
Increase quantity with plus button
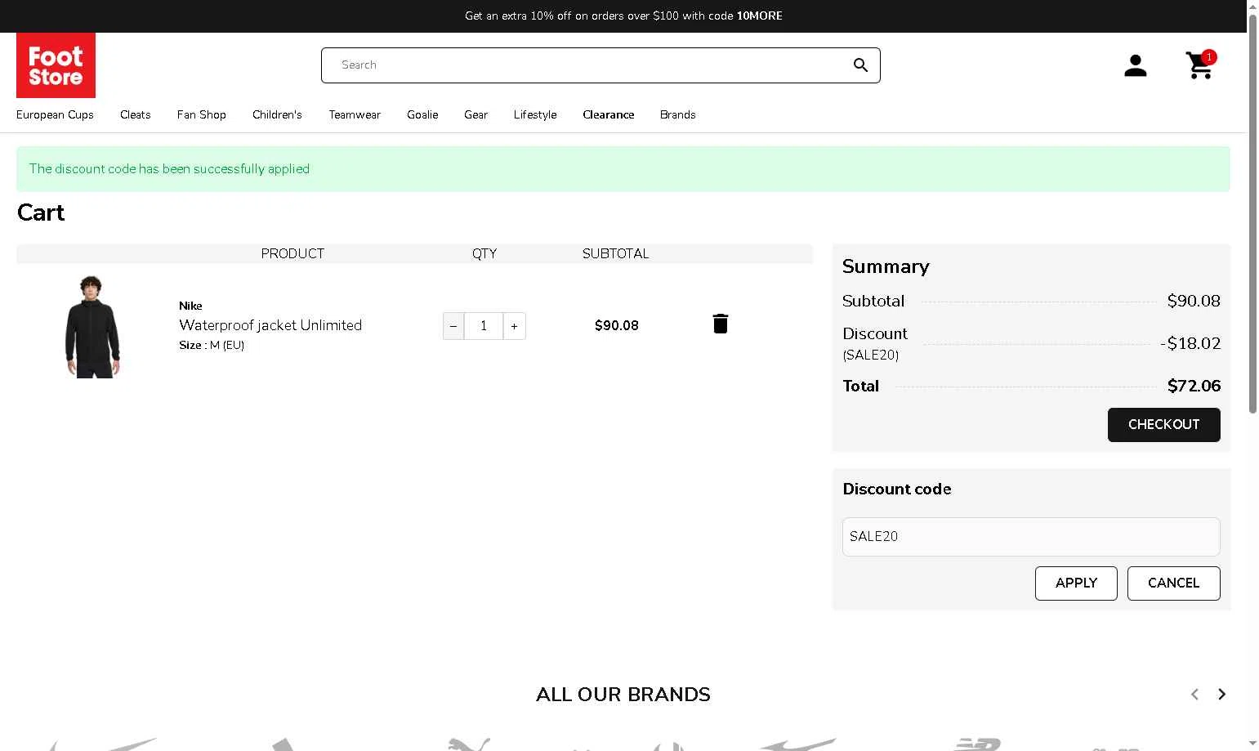point(514,326)
